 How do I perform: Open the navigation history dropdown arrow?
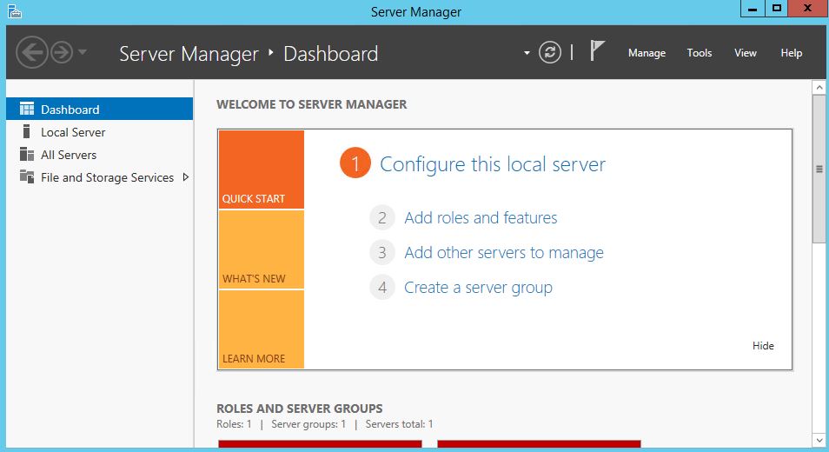(x=83, y=52)
